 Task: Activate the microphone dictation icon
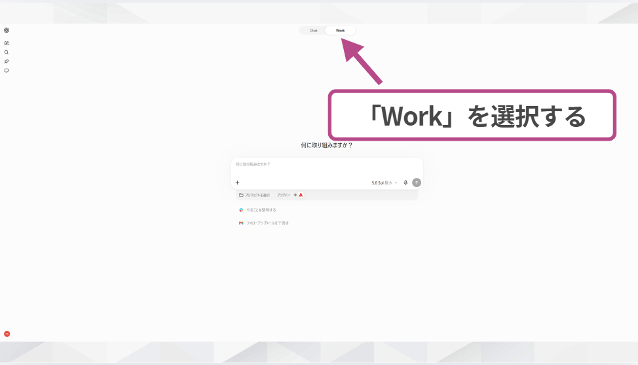pyautogui.click(x=405, y=182)
